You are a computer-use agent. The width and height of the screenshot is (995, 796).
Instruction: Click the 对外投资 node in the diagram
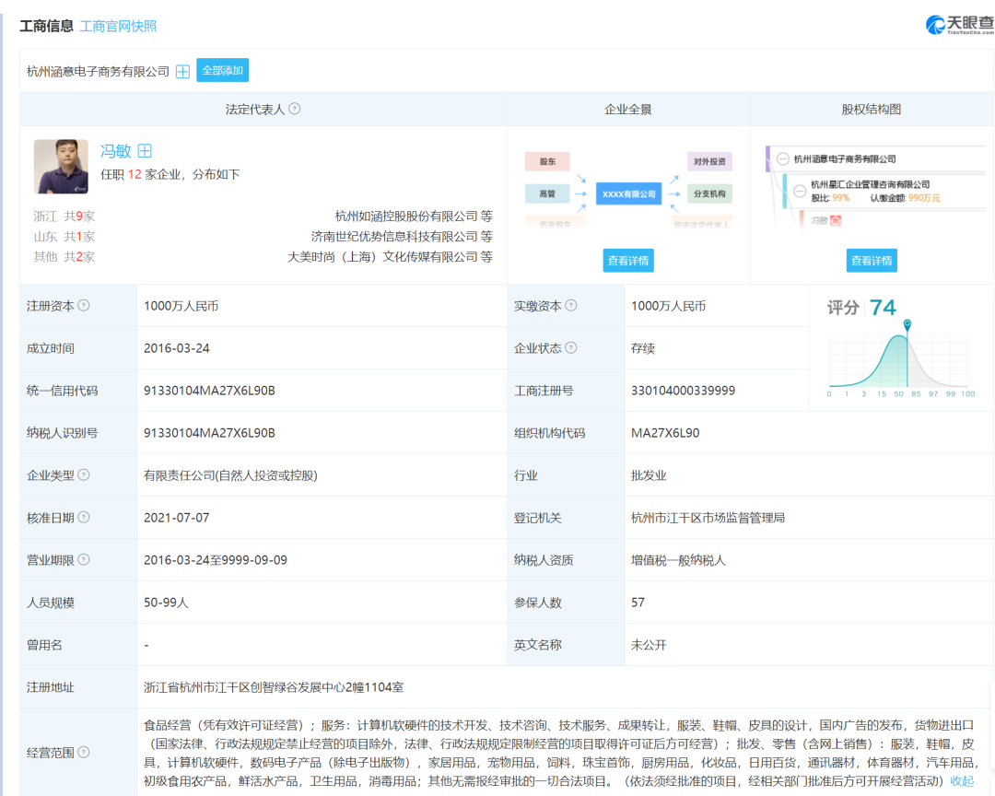point(709,161)
